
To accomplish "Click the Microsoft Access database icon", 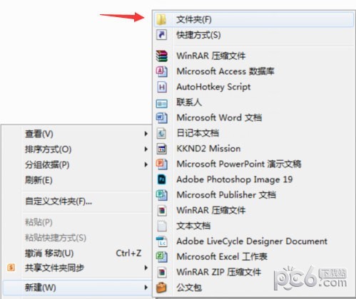I will [161, 71].
